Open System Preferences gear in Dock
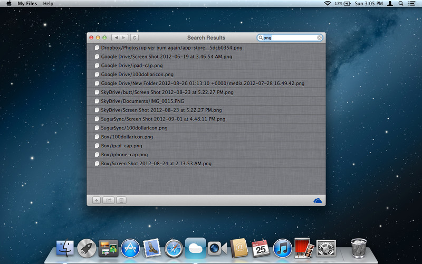The width and height of the screenshot is (422, 264). coord(326,248)
